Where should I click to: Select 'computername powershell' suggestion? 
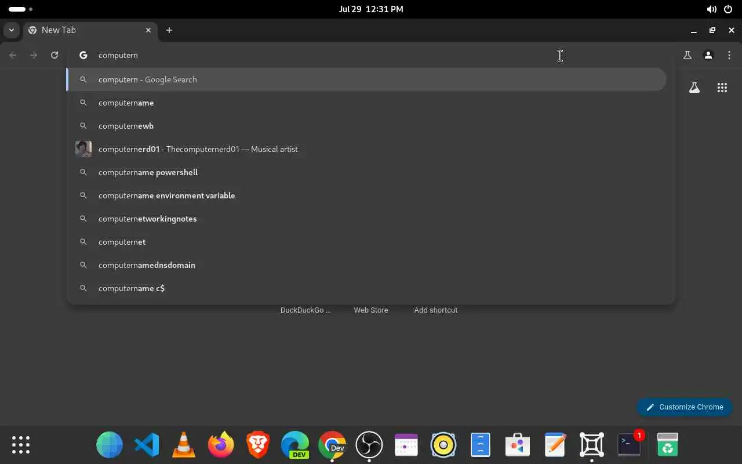[x=366, y=172]
